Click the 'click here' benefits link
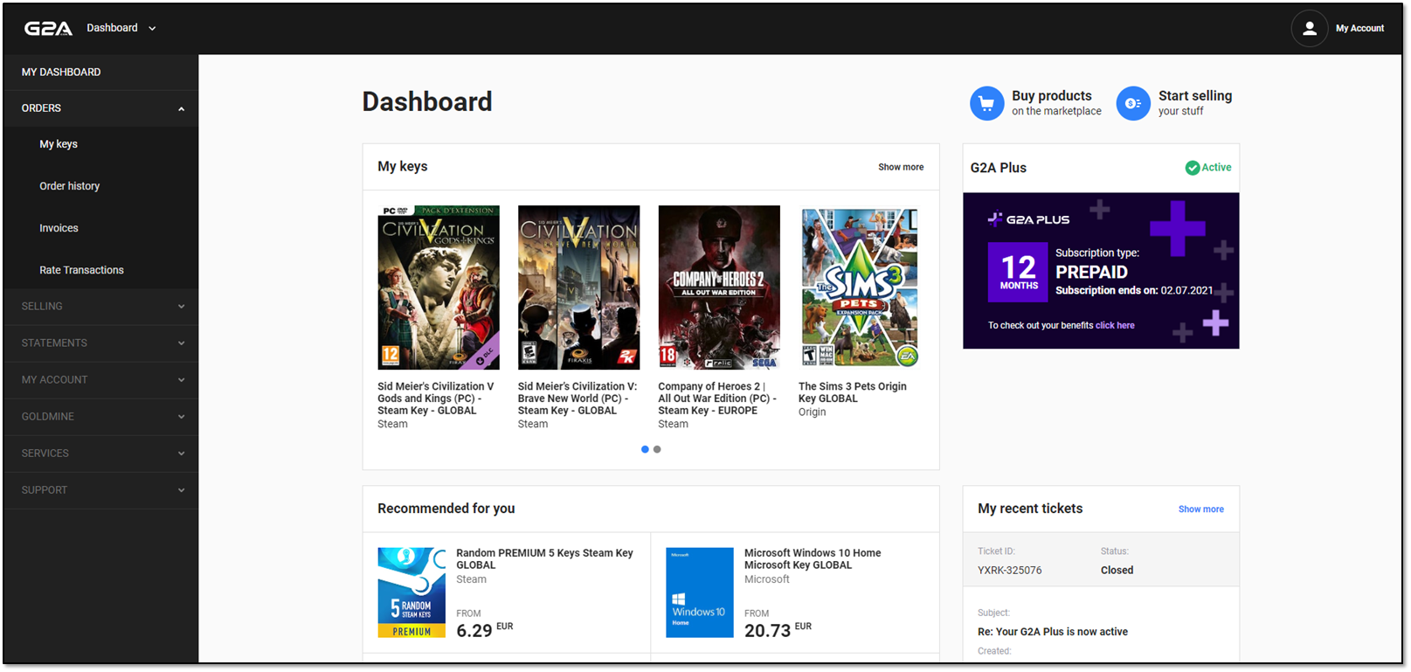This screenshot has width=1411, height=672. [1115, 325]
